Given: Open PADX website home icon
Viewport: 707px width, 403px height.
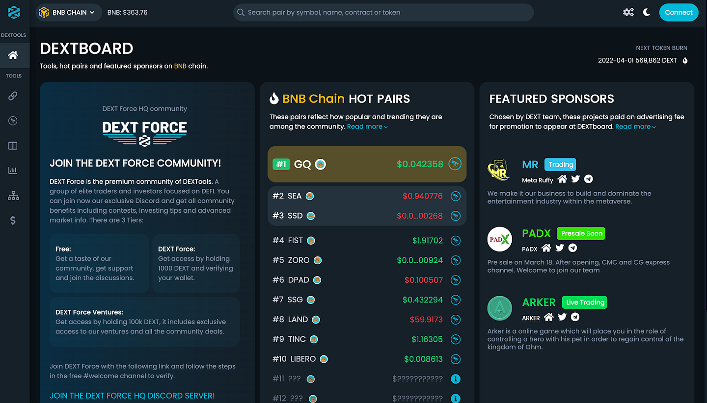Looking at the screenshot, I should tap(546, 248).
